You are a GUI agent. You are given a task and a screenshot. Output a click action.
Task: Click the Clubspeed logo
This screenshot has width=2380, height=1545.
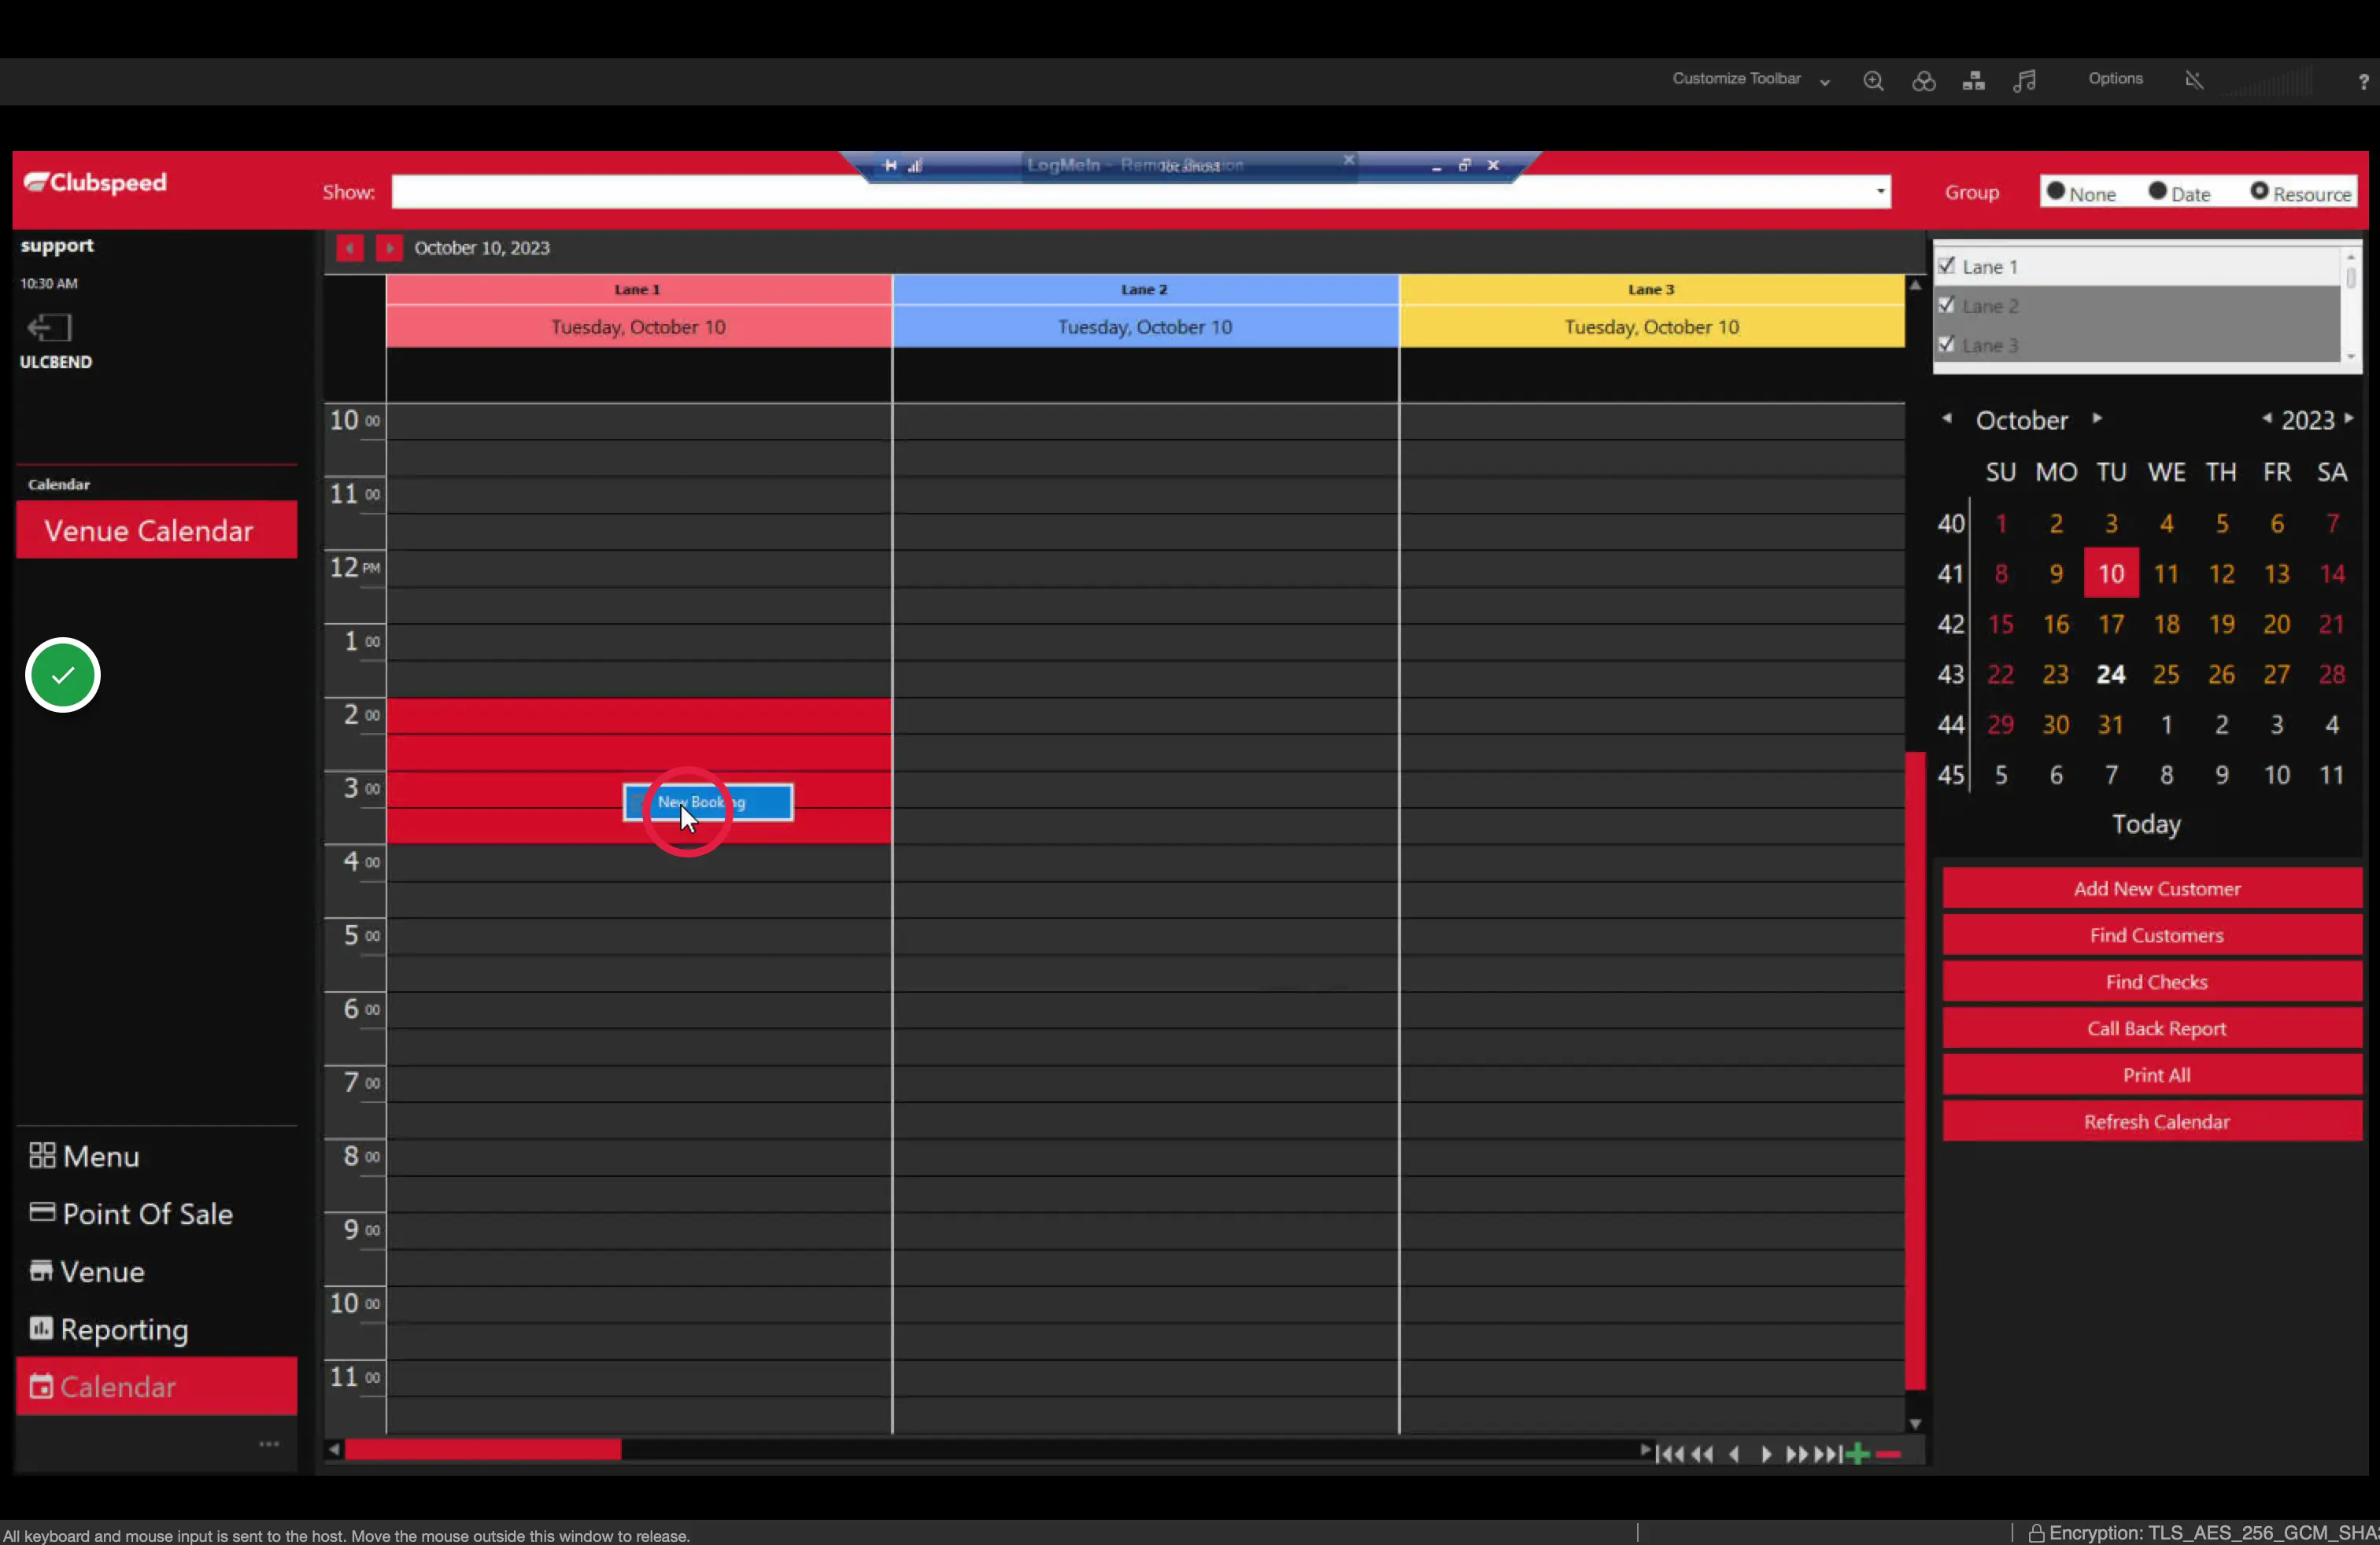coord(96,183)
